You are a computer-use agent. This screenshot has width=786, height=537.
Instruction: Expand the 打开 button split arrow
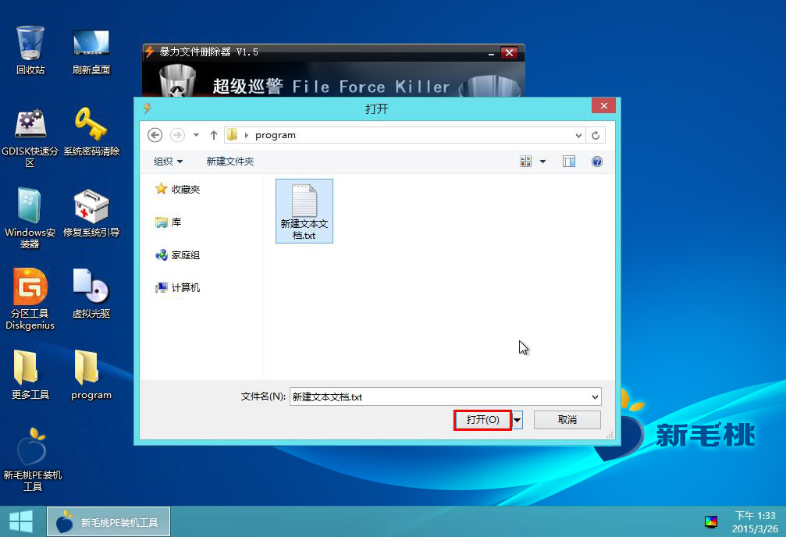(x=517, y=420)
